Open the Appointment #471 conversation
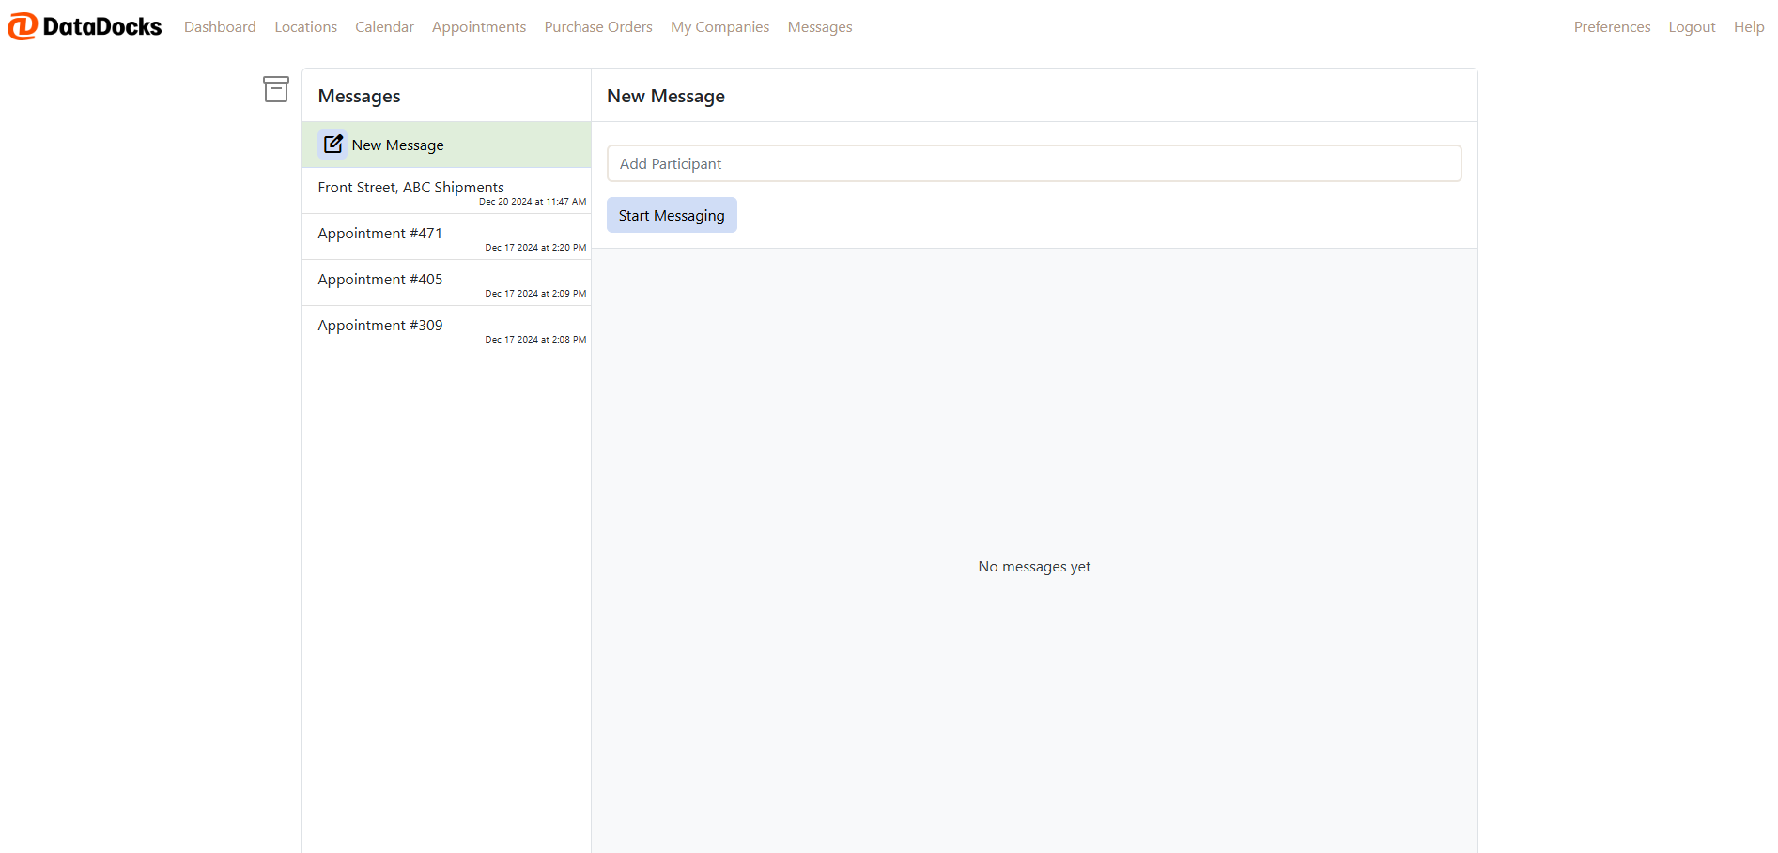Image resolution: width=1778 pixels, height=853 pixels. [x=447, y=236]
